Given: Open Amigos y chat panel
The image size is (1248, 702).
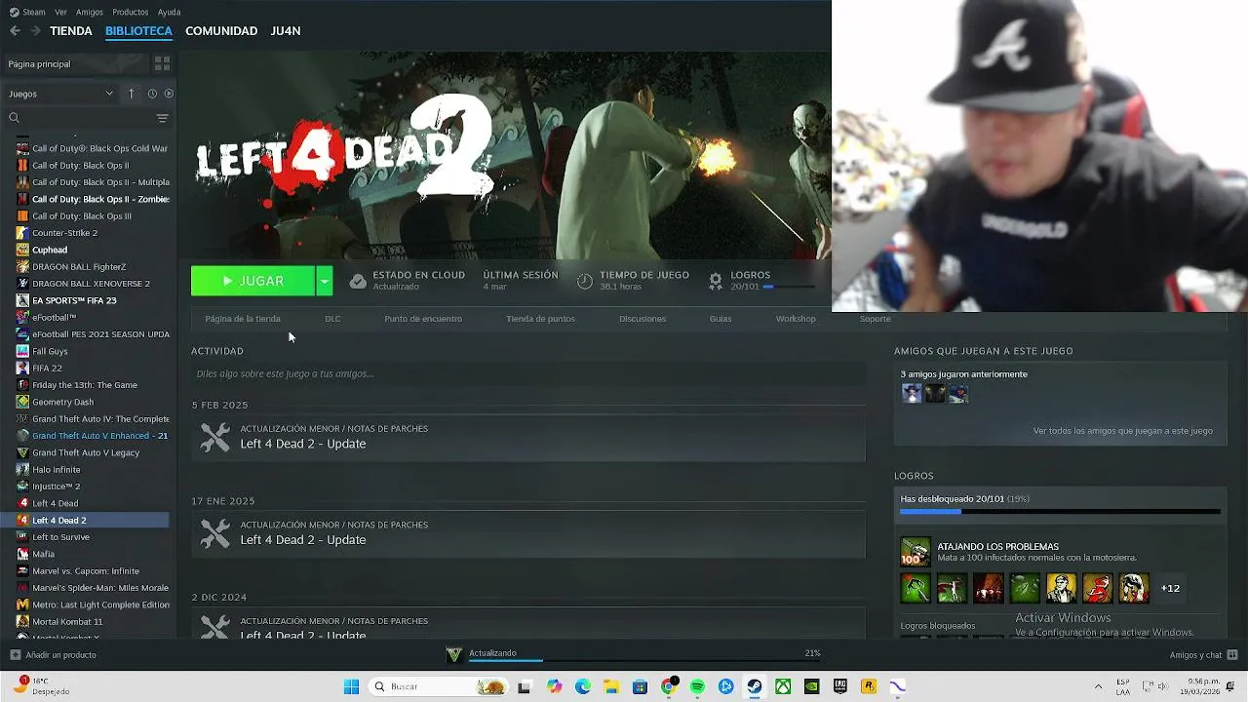Looking at the screenshot, I should pos(1204,655).
